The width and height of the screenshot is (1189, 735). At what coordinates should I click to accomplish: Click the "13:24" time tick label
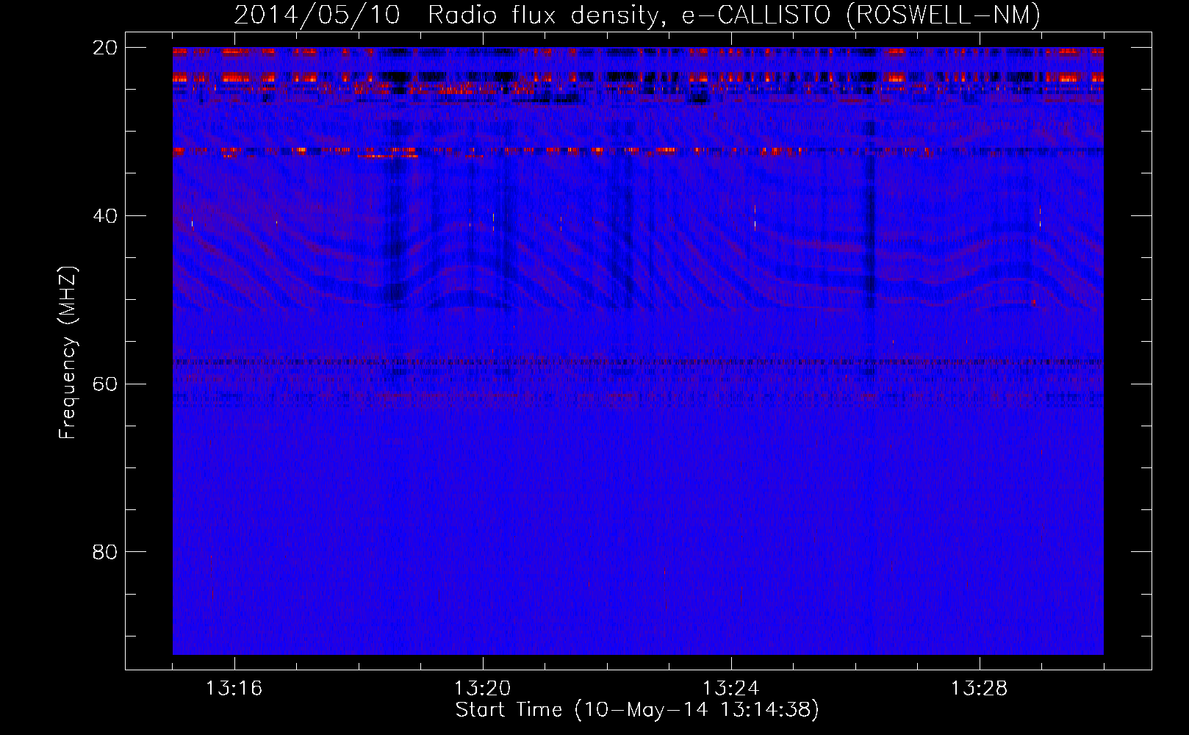pyautogui.click(x=730, y=689)
